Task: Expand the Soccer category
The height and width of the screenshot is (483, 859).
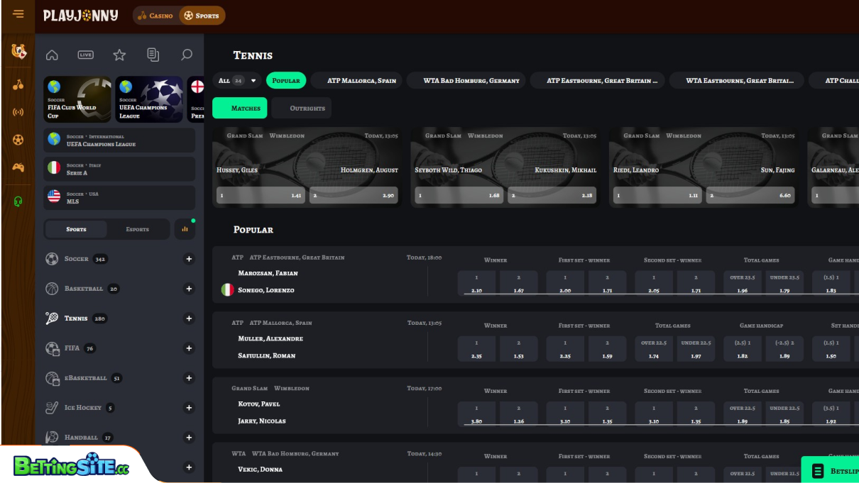Action: 189,259
